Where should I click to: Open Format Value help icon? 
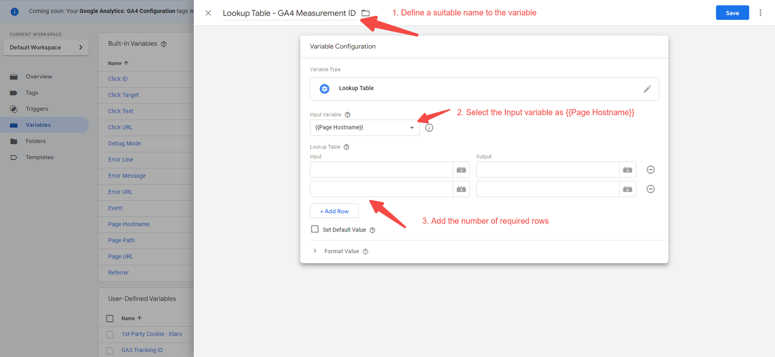[x=365, y=251]
